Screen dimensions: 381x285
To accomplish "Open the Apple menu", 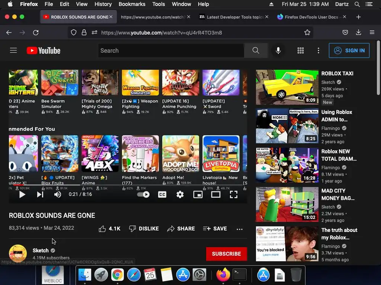I will [10, 4].
